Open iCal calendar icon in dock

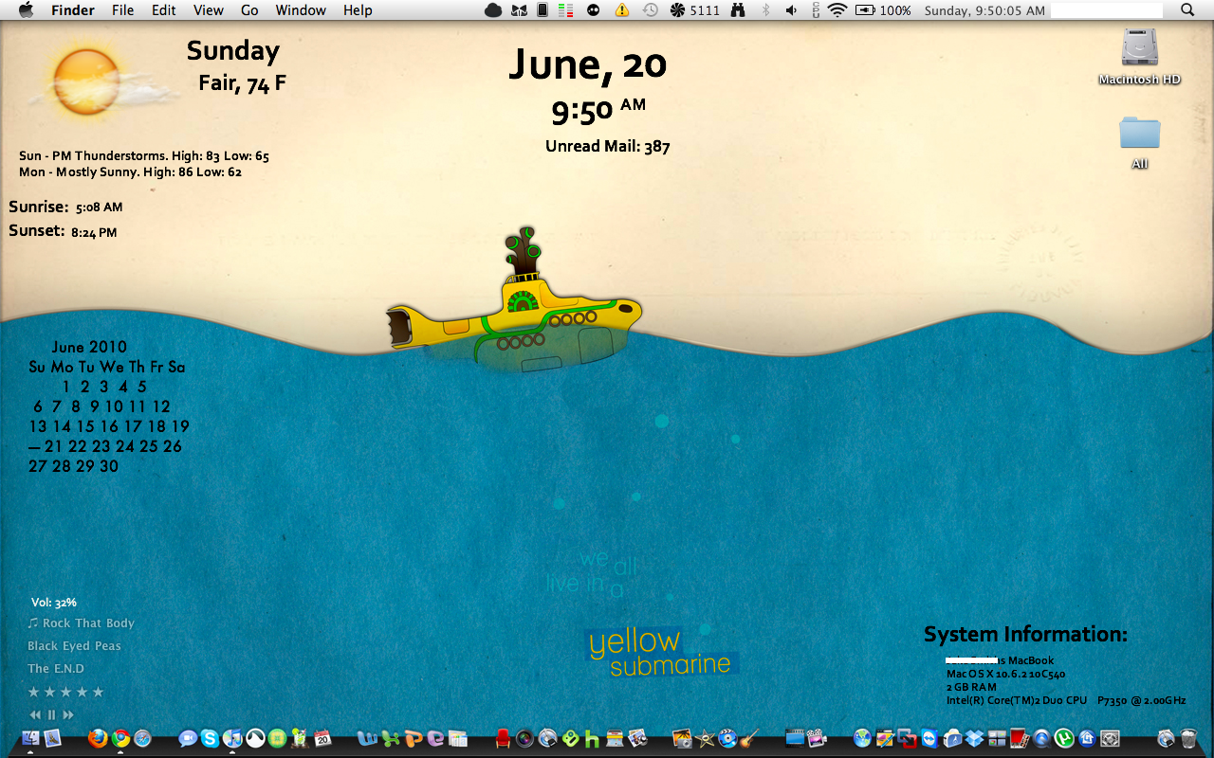[322, 738]
